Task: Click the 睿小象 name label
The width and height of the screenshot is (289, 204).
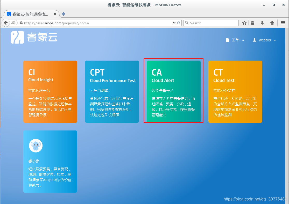Action: point(34,161)
